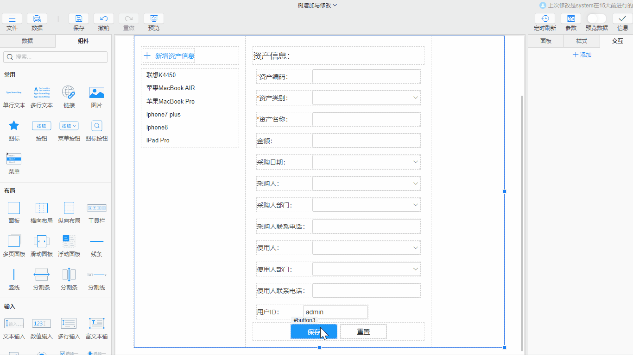Click the Undo icon in the toolbar
633x355 pixels.
point(104,19)
